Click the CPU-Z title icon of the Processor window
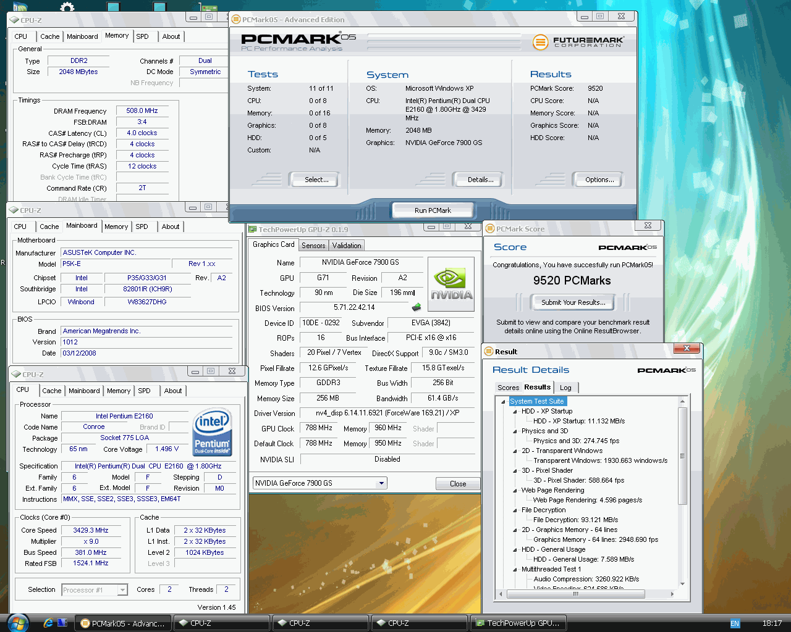The width and height of the screenshot is (791, 632). click(16, 374)
